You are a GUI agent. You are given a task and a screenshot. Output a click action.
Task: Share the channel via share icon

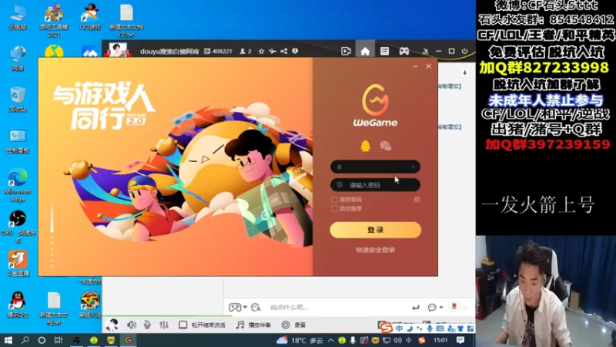(x=283, y=51)
